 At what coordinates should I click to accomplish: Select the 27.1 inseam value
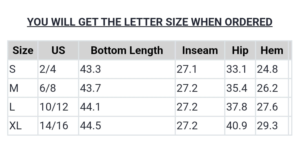click(187, 69)
